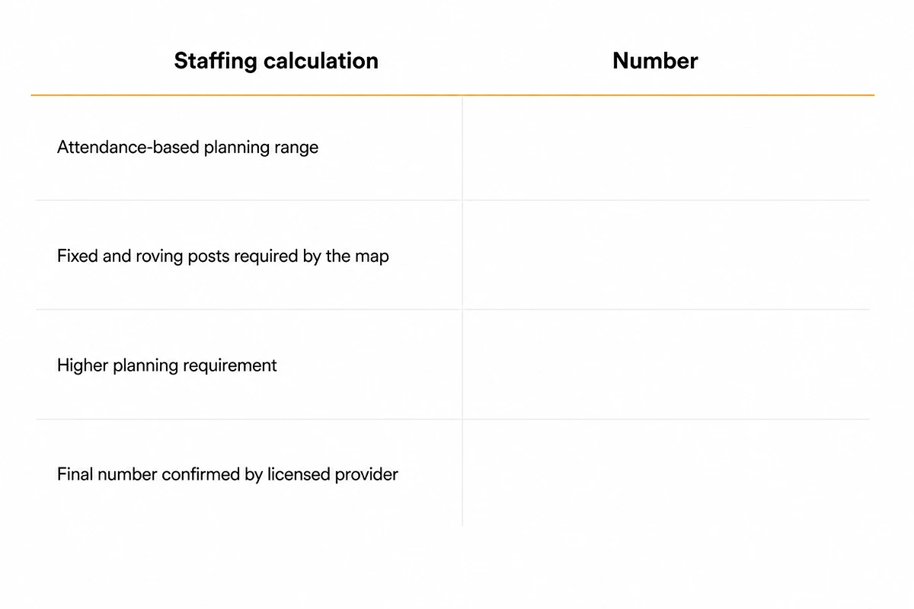Click the "Number" column header
The height and width of the screenshot is (609, 914).
(x=655, y=61)
